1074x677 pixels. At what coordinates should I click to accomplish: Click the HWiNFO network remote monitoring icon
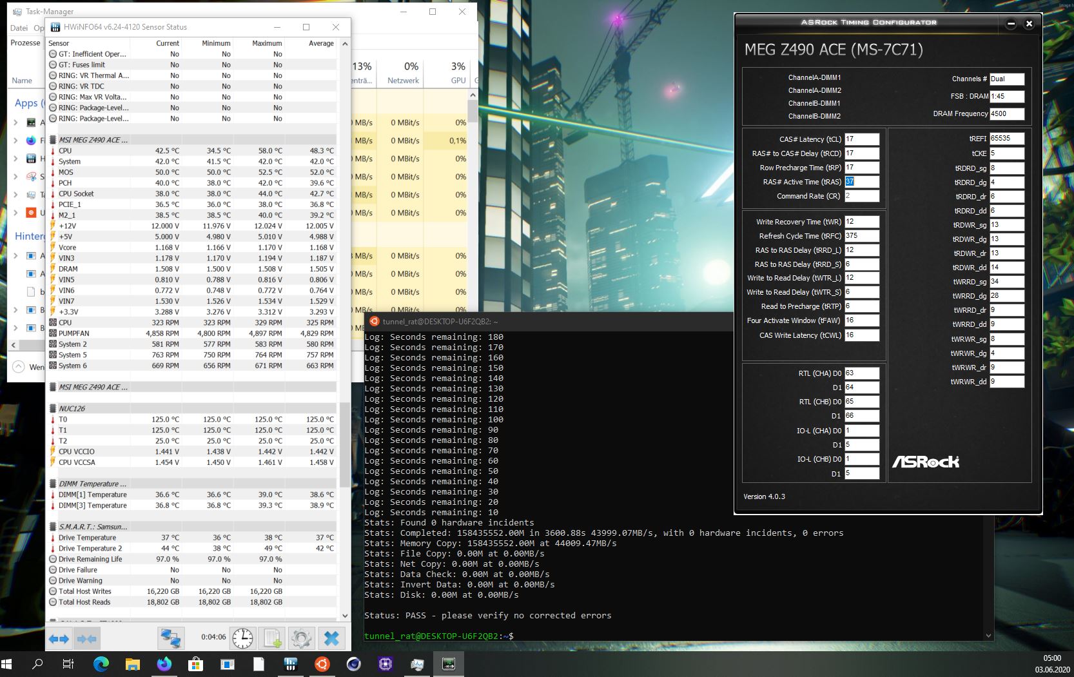tap(171, 638)
